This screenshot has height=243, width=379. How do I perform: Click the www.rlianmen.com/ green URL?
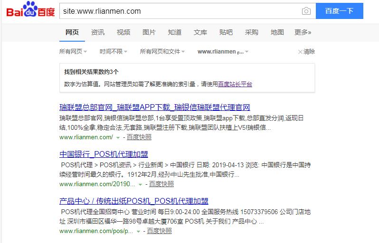pyautogui.click(x=86, y=137)
